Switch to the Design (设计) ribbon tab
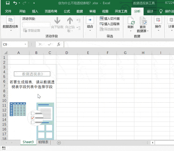 (x=150, y=11)
